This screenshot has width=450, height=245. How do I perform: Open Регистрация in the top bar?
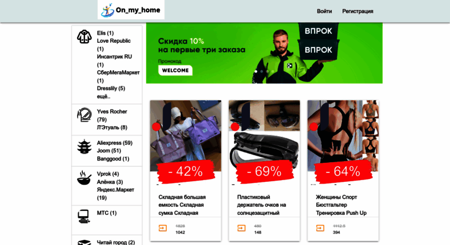point(357,11)
